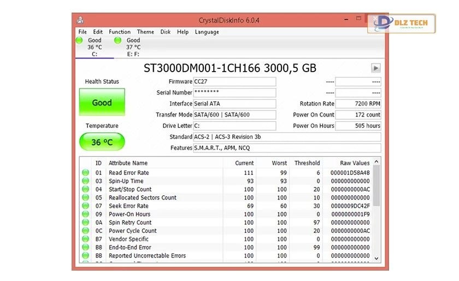Viewport: 459px width, 281px height.
Task: Select the 'Seek Error Rate' attribute name
Action: [x=128, y=206]
